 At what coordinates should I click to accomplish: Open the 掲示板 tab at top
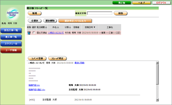pos(122,3)
